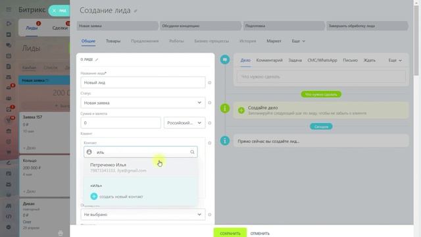
Task: Open Сделки tab in background CRM page
Action: point(60,28)
